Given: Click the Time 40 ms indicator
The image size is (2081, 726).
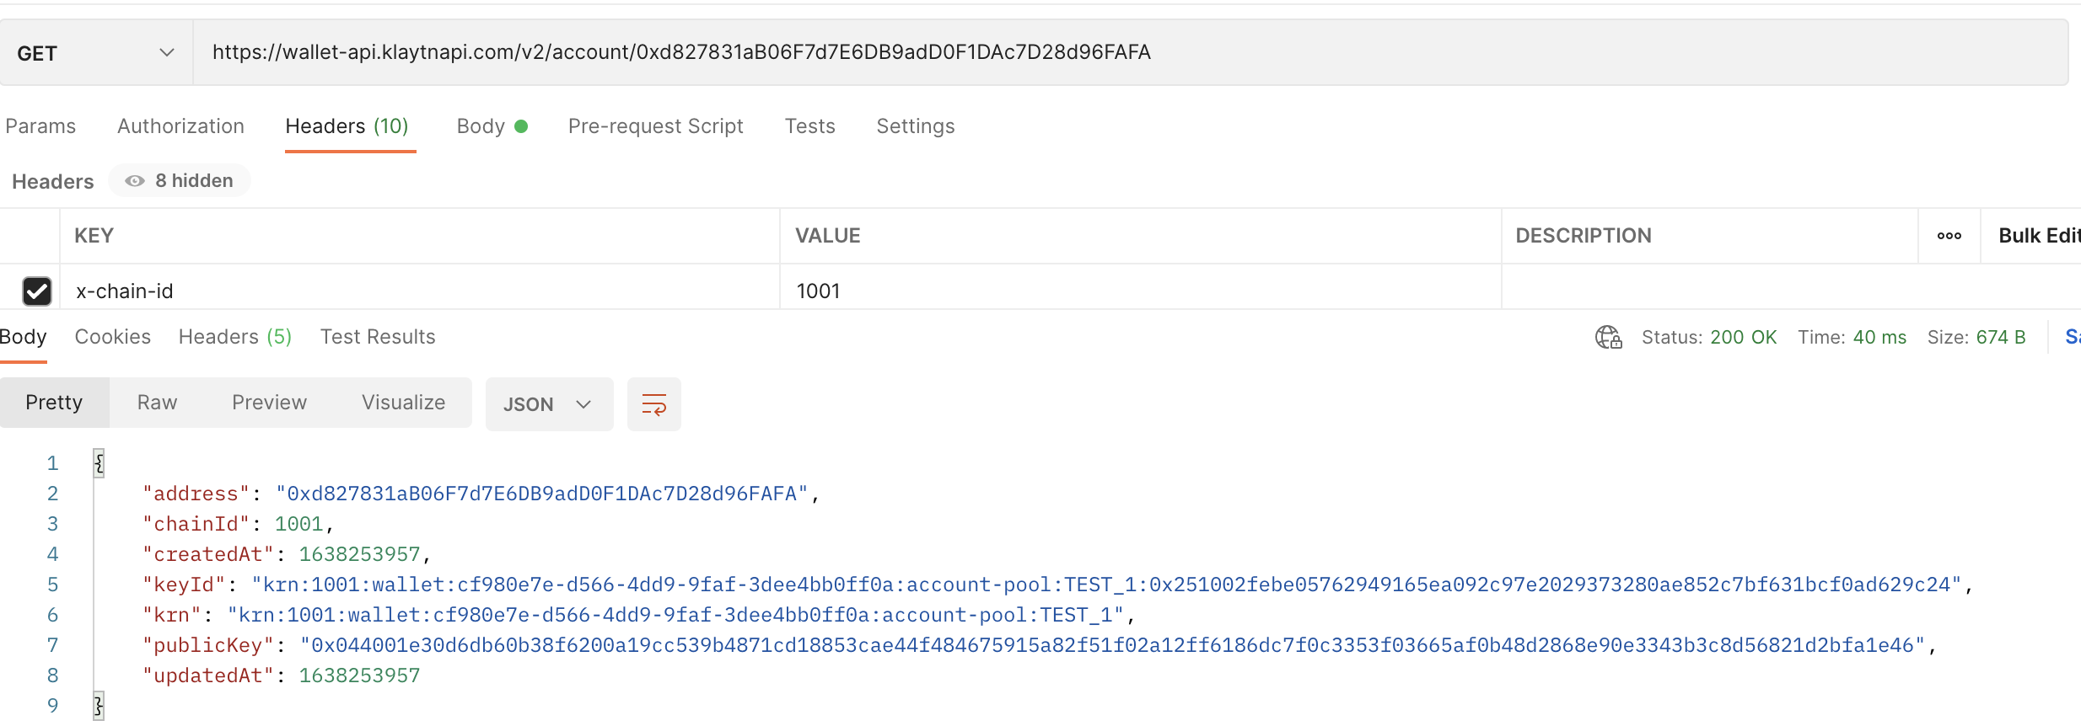Looking at the screenshot, I should click(1852, 338).
